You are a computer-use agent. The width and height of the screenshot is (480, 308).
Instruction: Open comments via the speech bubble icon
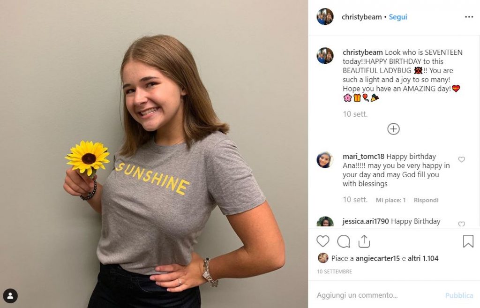click(x=344, y=241)
